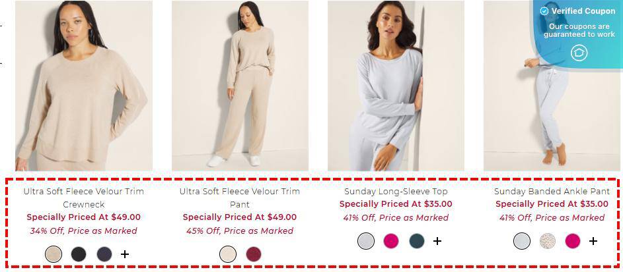Open the Sunday Banded Ankle Pant product link
Image resolution: width=623 pixels, height=272 pixels.
(552, 192)
